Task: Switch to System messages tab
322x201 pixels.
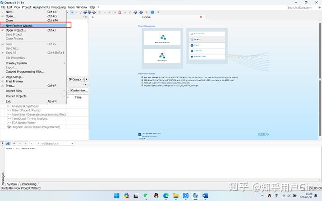Action: point(12,184)
